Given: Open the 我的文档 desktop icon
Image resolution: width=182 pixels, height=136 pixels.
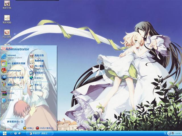Looking at the screenshot, I should coord(7,5).
